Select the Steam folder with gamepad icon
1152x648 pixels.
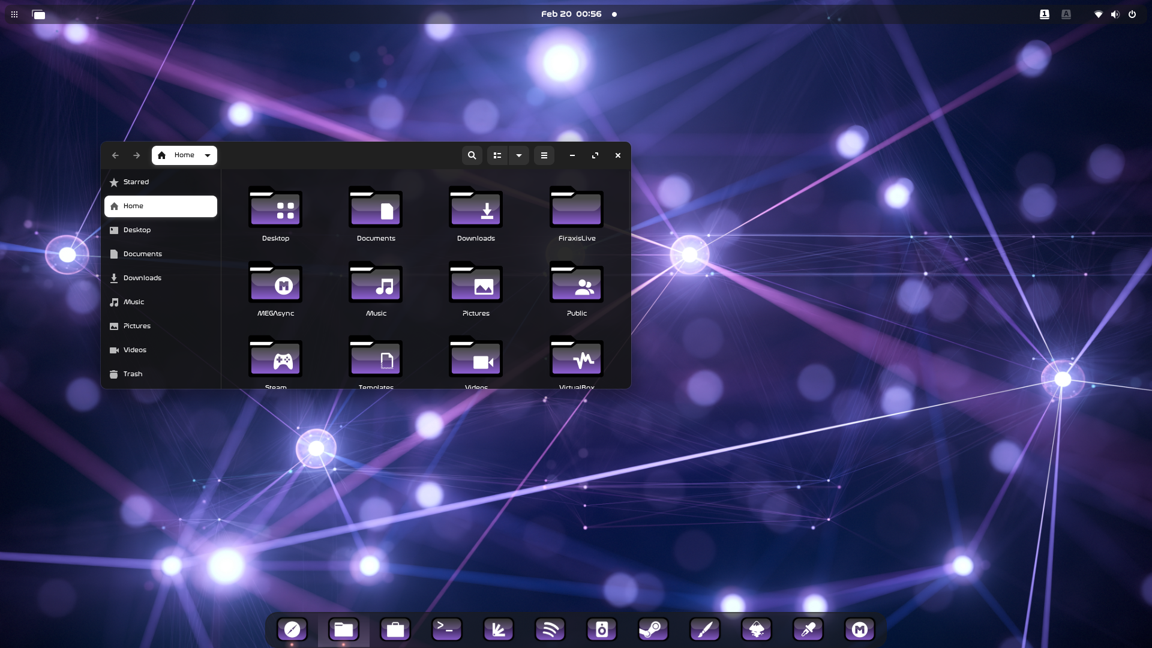(x=275, y=358)
